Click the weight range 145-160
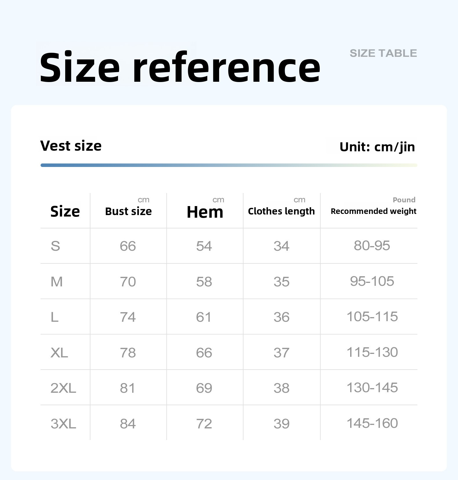The image size is (458, 480). click(372, 423)
